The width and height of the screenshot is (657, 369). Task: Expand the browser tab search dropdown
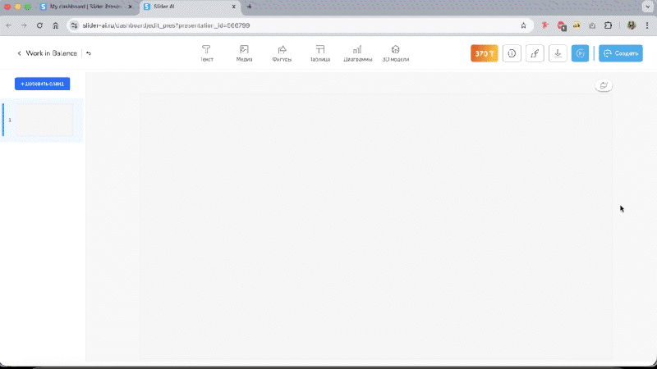coord(648,7)
